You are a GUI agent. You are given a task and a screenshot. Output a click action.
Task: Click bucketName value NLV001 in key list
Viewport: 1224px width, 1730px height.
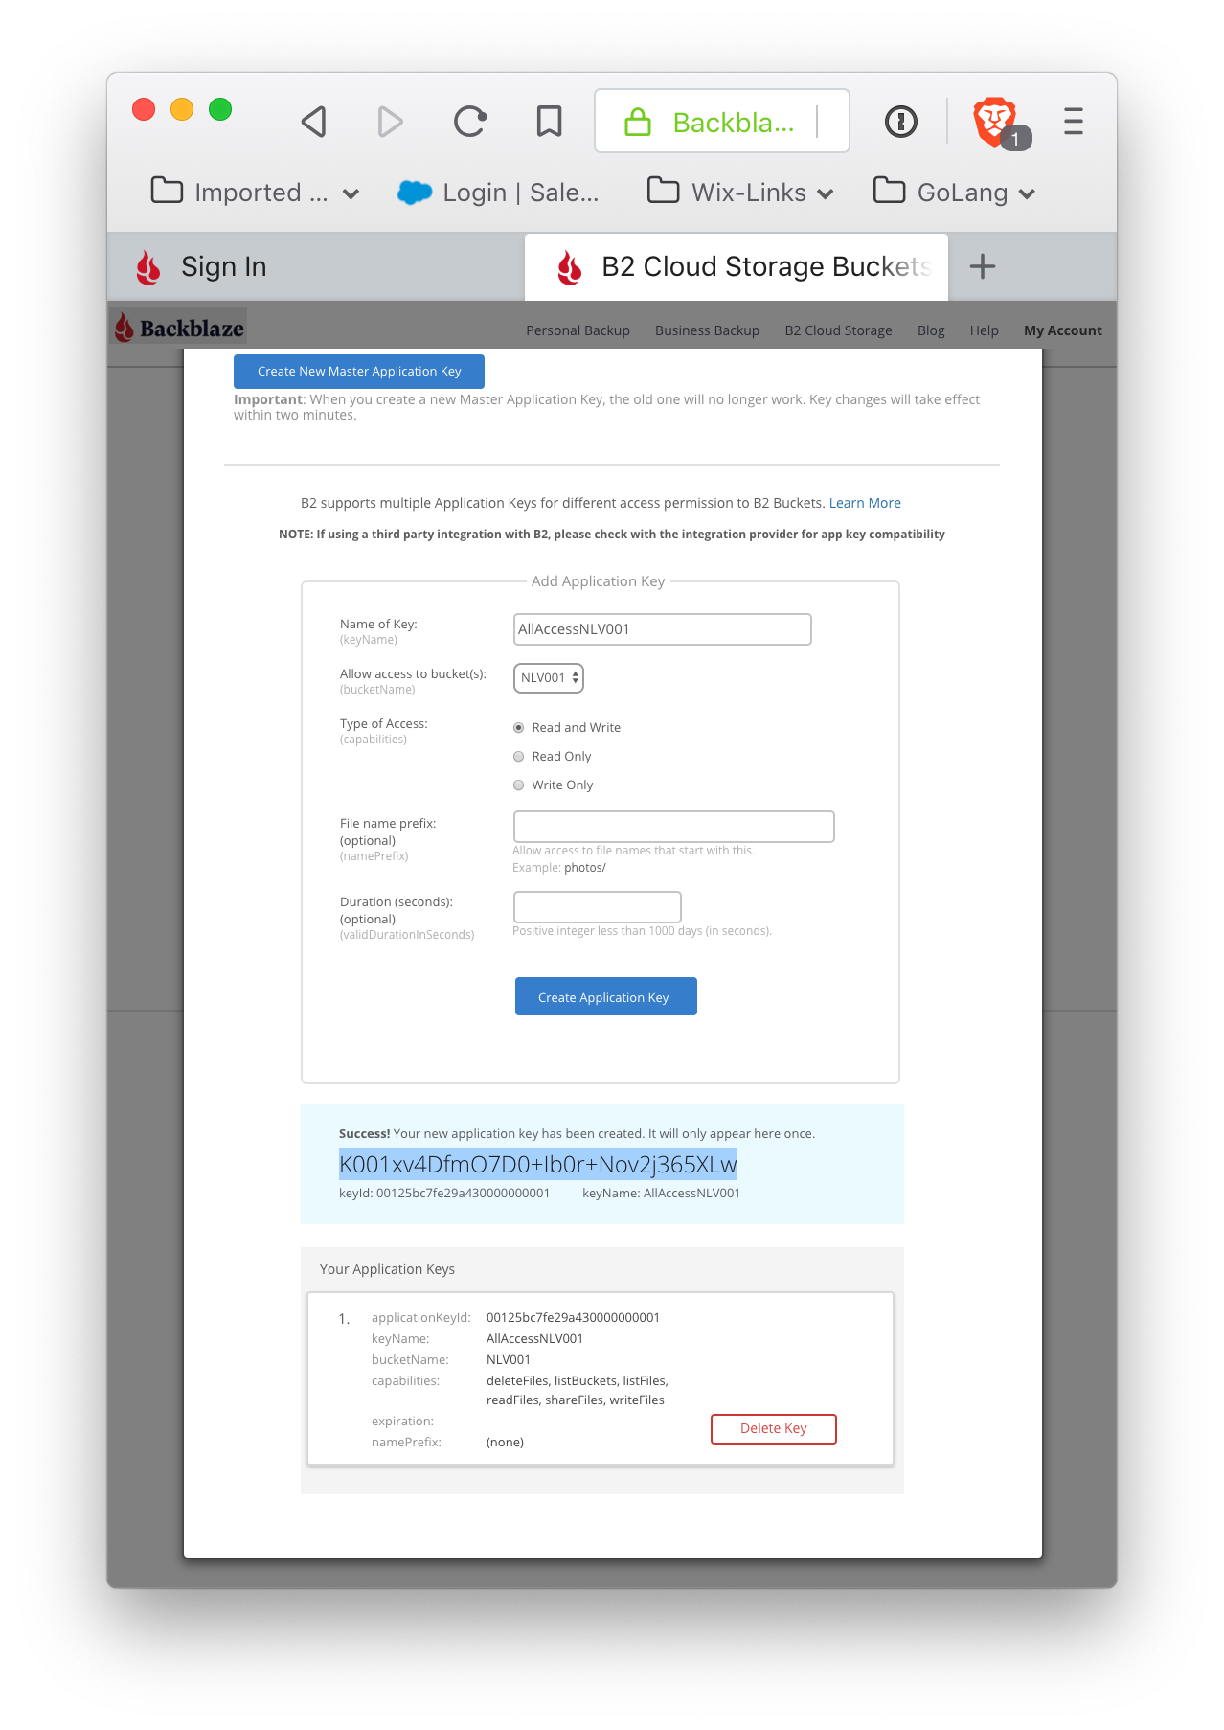click(x=509, y=1360)
